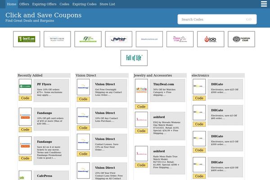Screen dimensions: 270x180
Task: Open the Store List navigation item
Action: [107, 4]
